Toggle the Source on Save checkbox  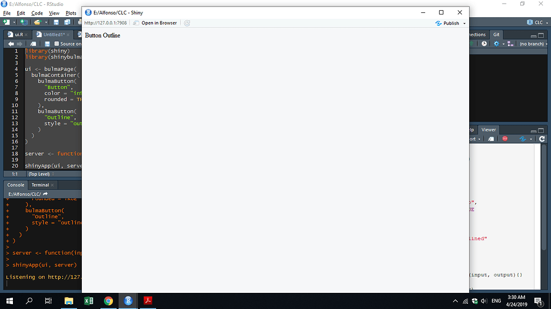click(x=56, y=44)
